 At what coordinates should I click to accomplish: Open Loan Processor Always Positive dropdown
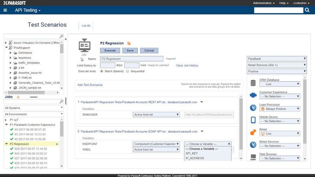(x=280, y=109)
